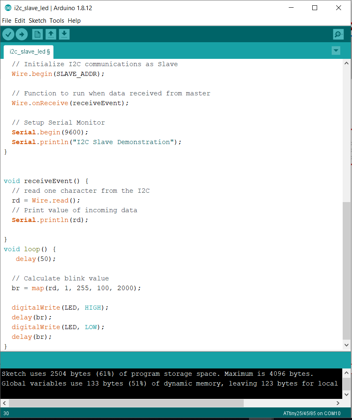Open the Serial Monitor magnifier icon
This screenshot has height=420, width=352.
(x=338, y=34)
